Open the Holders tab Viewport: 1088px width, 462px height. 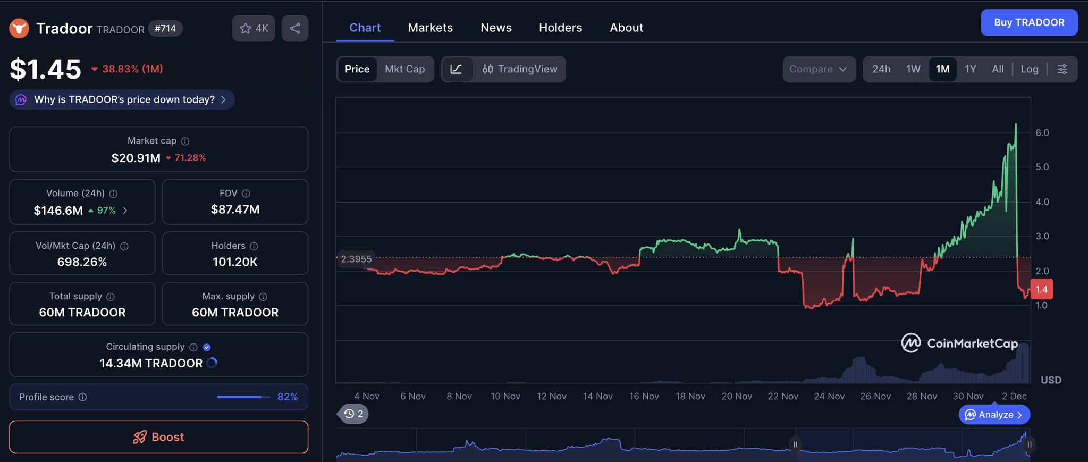560,28
